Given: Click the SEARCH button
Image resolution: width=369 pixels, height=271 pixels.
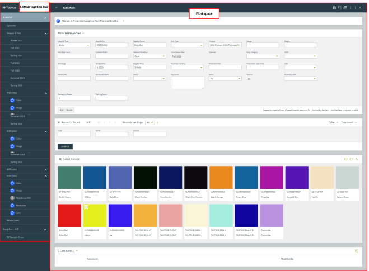Looking at the screenshot, I should point(65,146).
